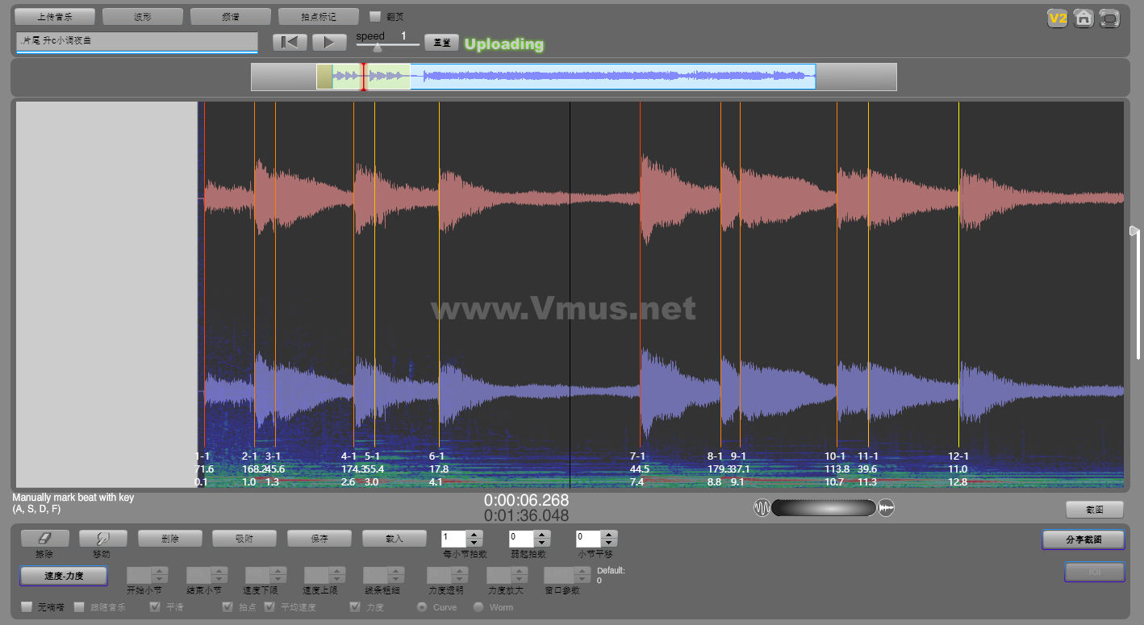Increase the 弱起拍数 value with up arrow

click(542, 534)
